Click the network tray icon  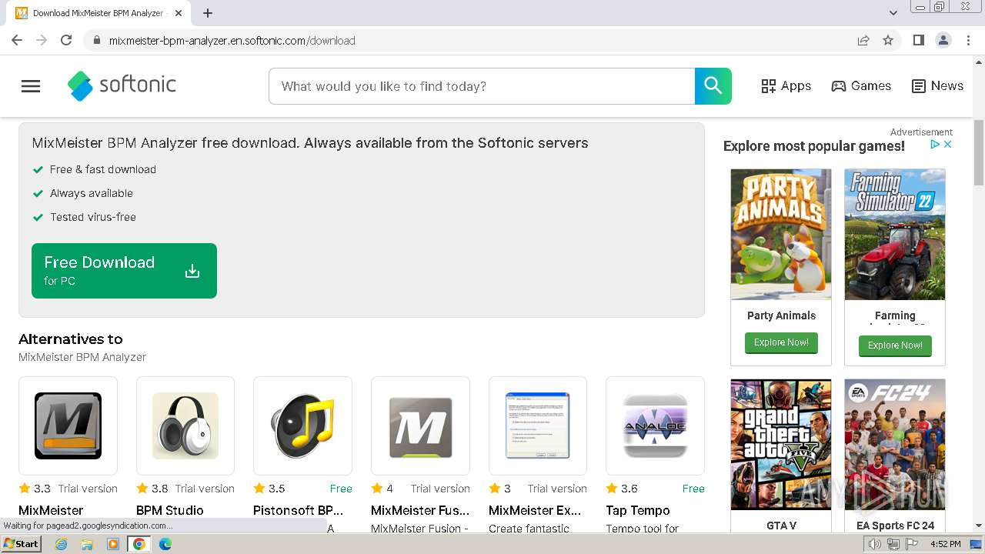tap(893, 544)
